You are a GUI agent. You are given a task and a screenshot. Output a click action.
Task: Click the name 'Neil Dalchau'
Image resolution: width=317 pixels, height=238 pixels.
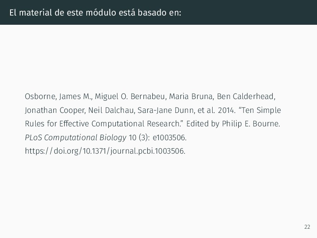click(x=111, y=110)
